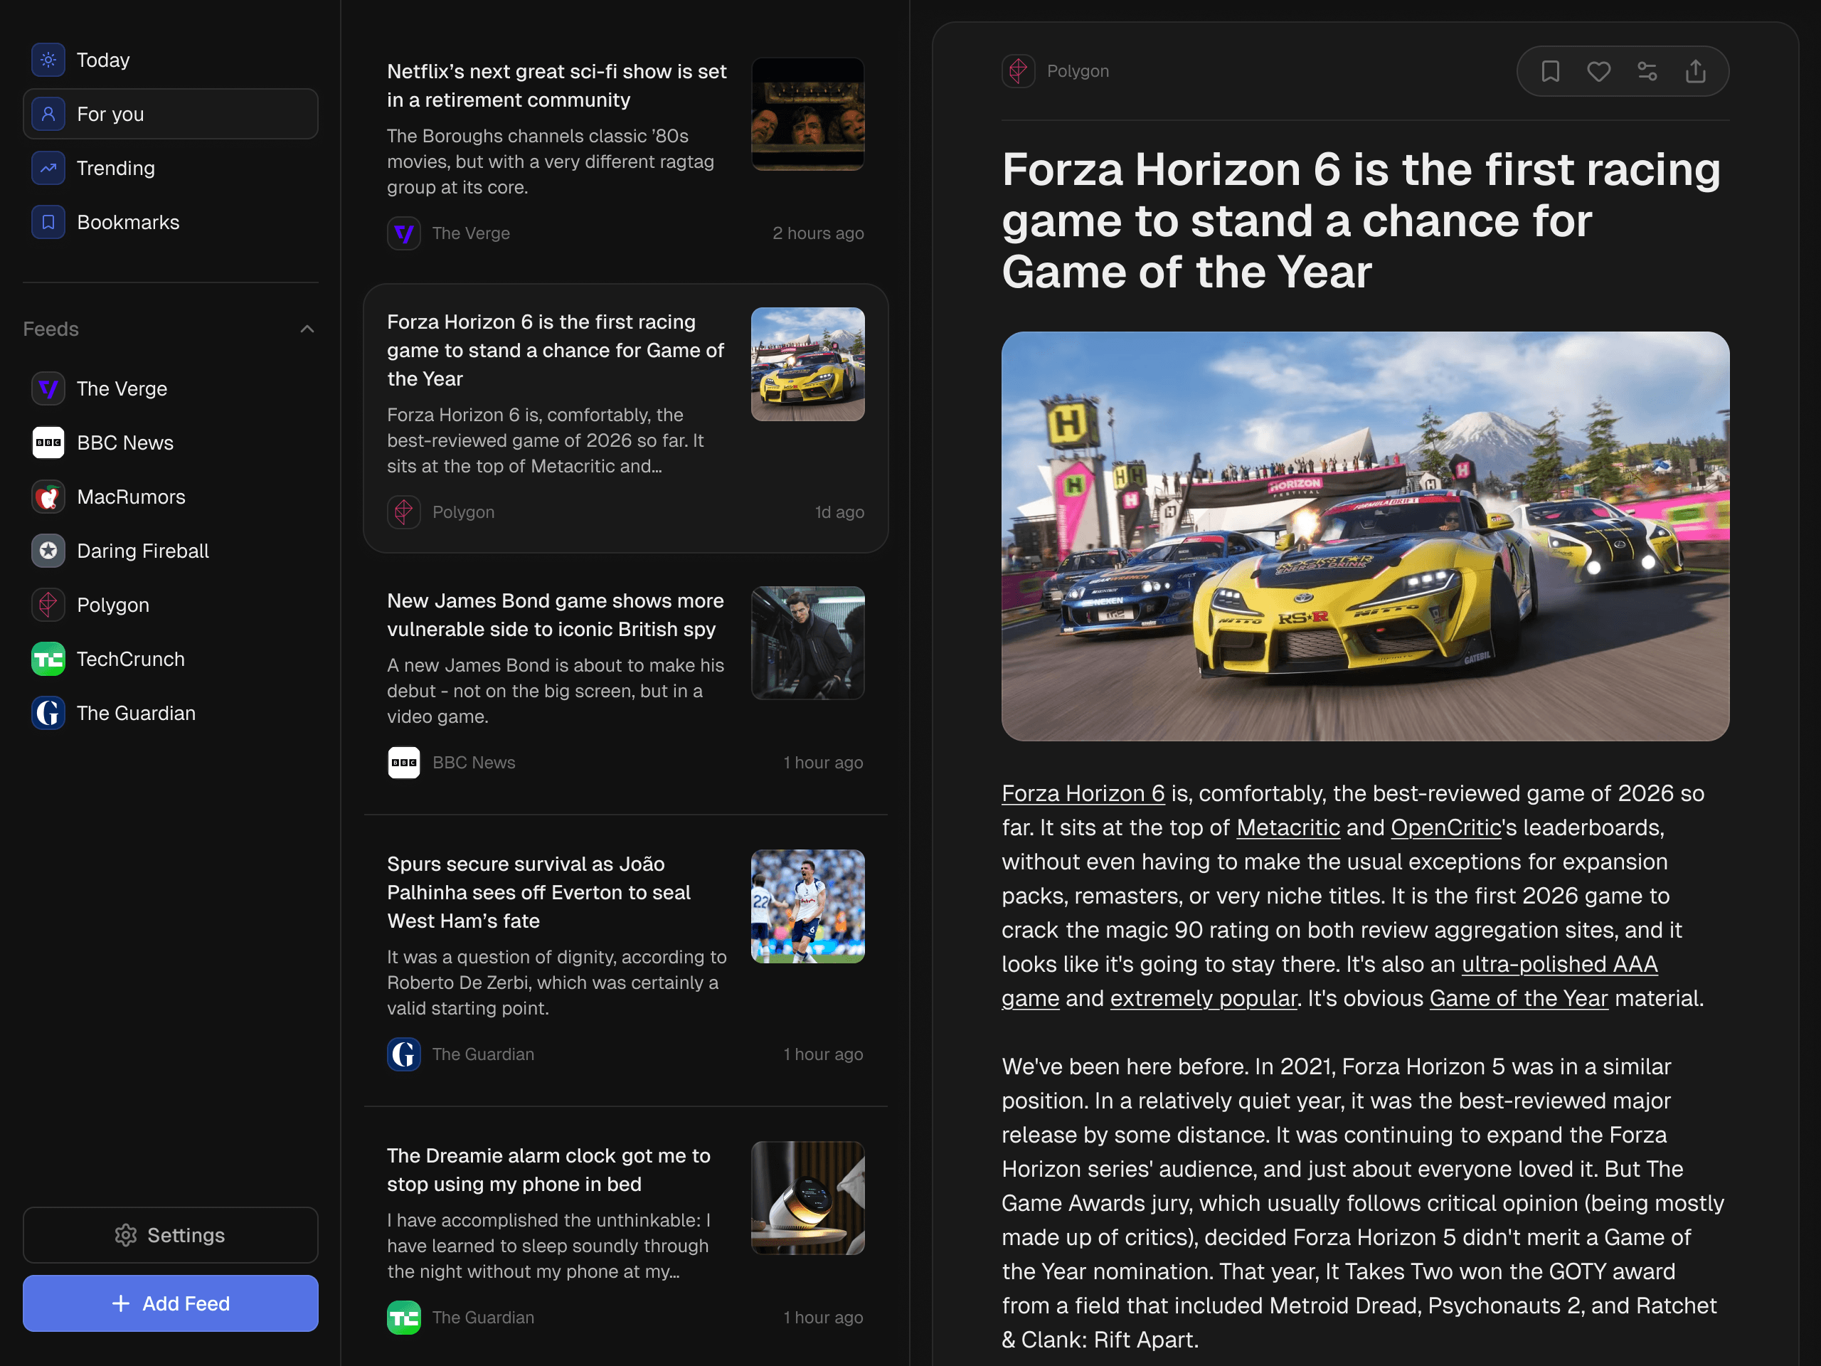Click The Verge logo under the Netflix story
This screenshot has width=1821, height=1366.
(404, 233)
